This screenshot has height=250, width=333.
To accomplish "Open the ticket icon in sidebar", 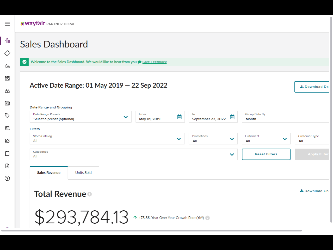I will (x=7, y=53).
